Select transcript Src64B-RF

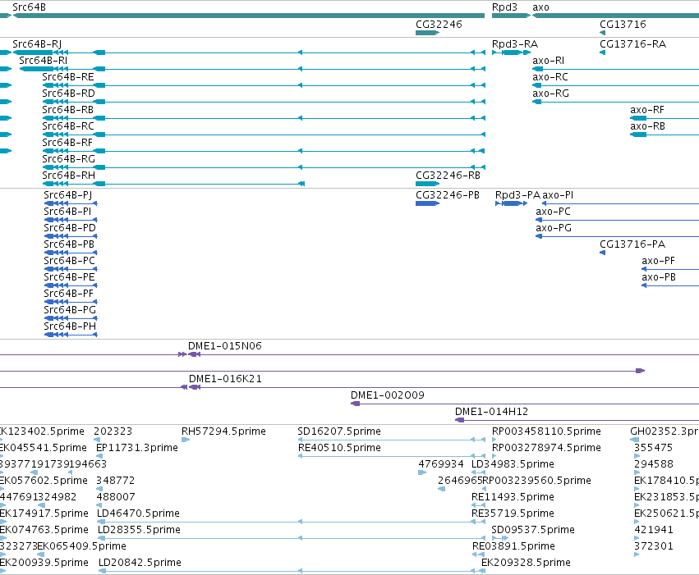67,143
